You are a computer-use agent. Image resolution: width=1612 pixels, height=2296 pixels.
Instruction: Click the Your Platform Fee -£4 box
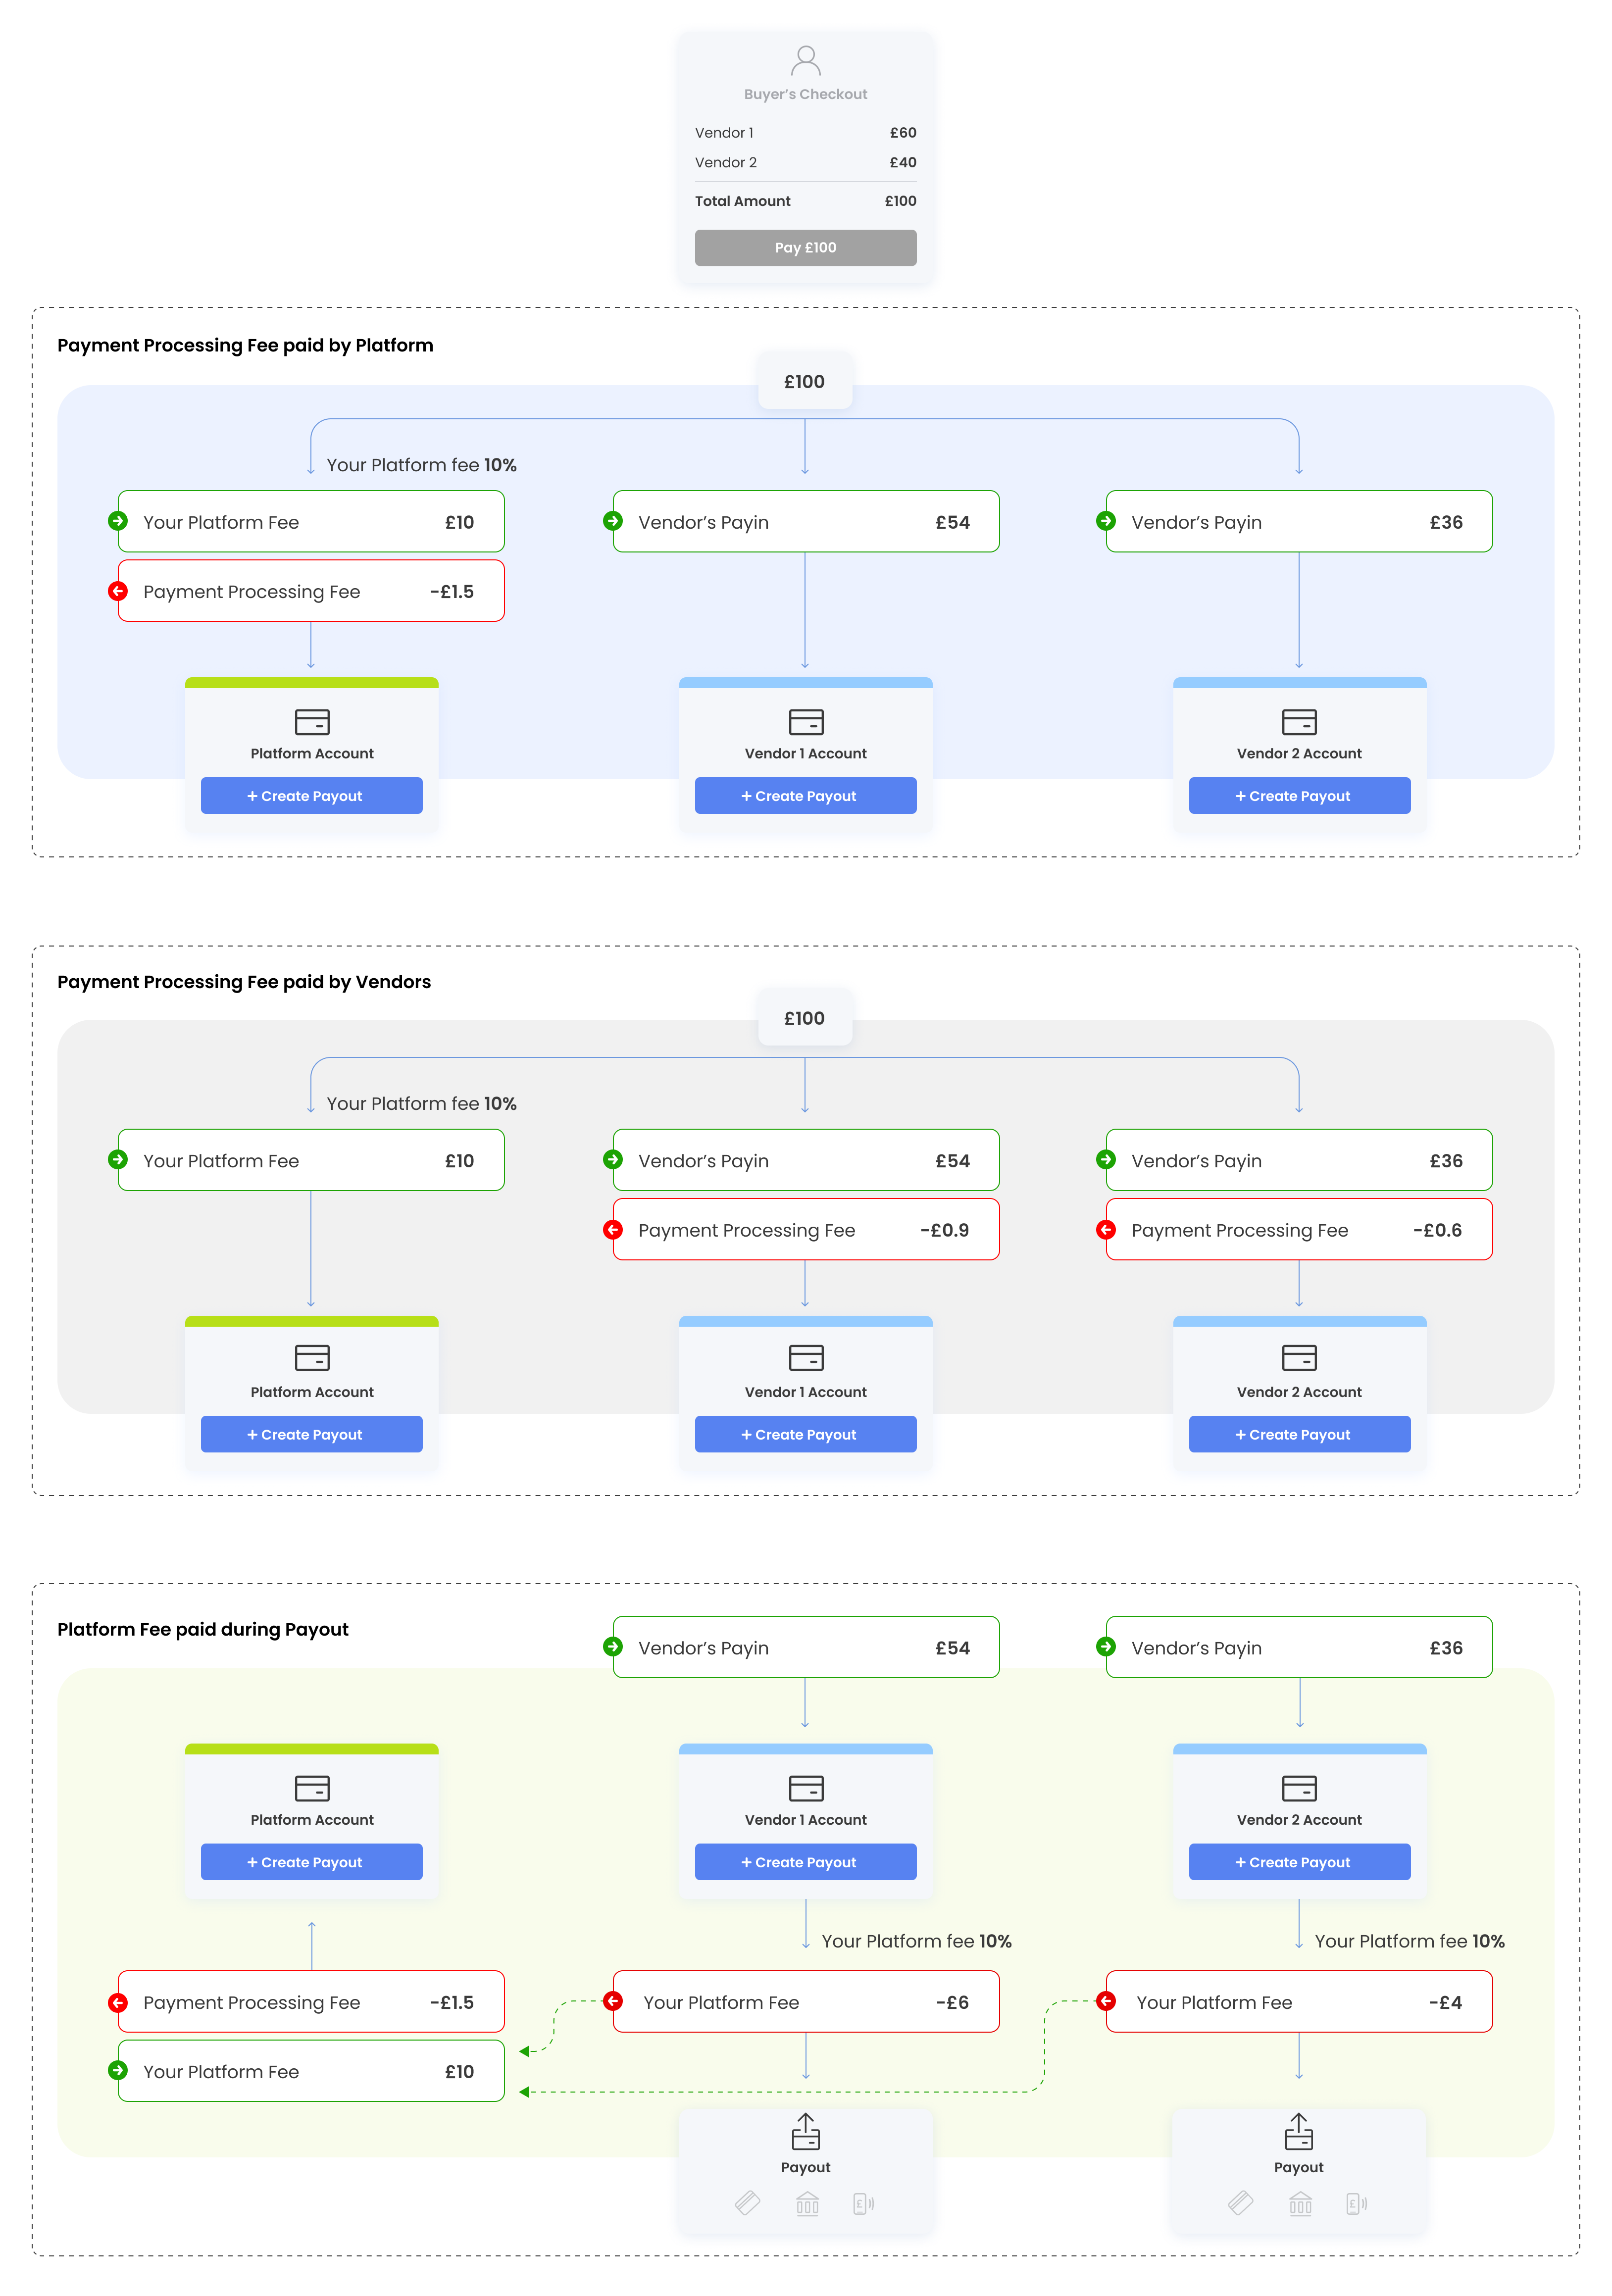[1299, 2002]
